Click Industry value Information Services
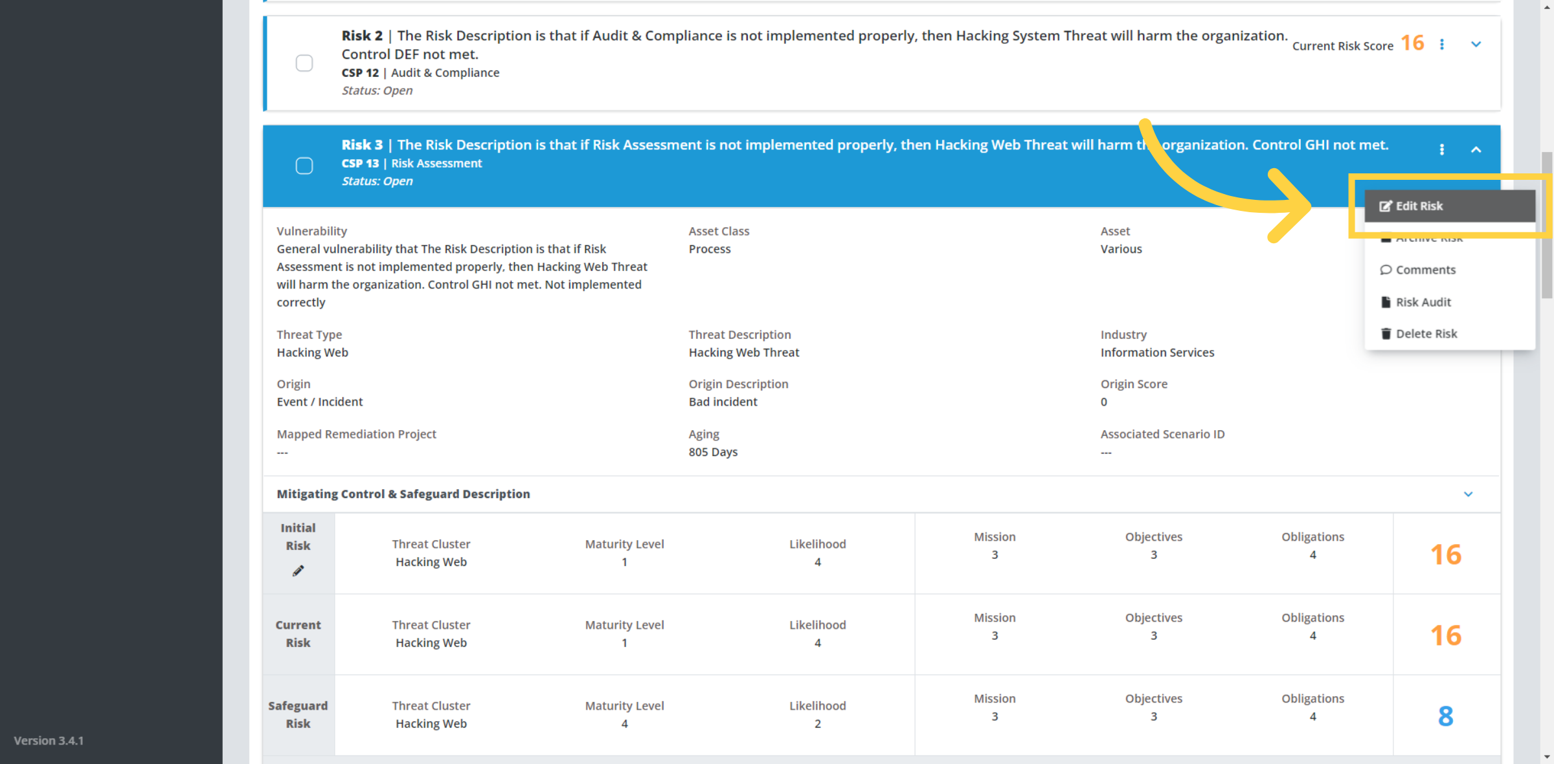1554x764 pixels. pos(1157,353)
